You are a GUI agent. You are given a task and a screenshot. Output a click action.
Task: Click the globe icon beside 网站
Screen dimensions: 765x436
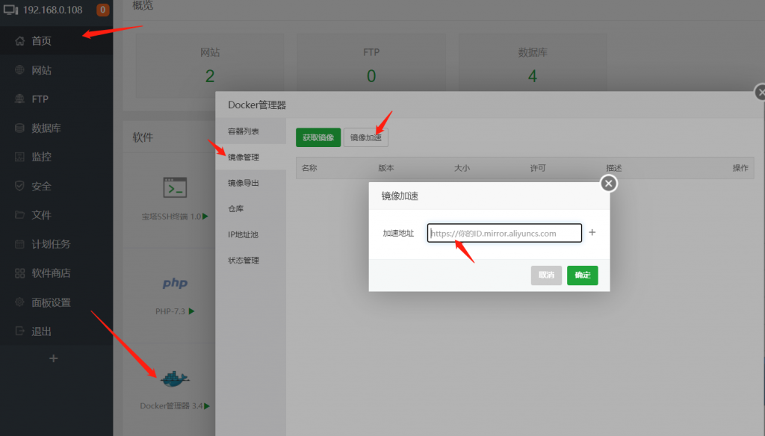pyautogui.click(x=19, y=69)
